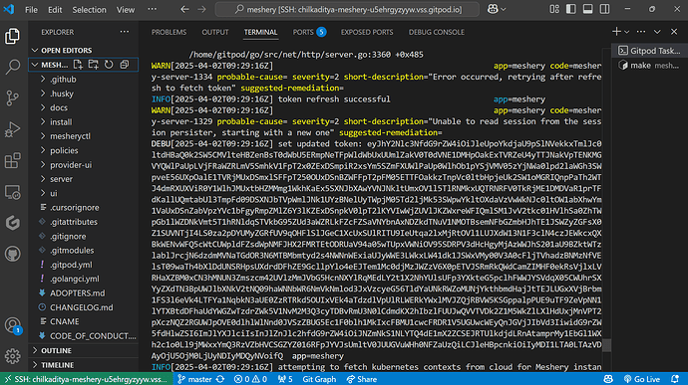
Task: Click Git Graph in status bar
Action: [x=319, y=379]
